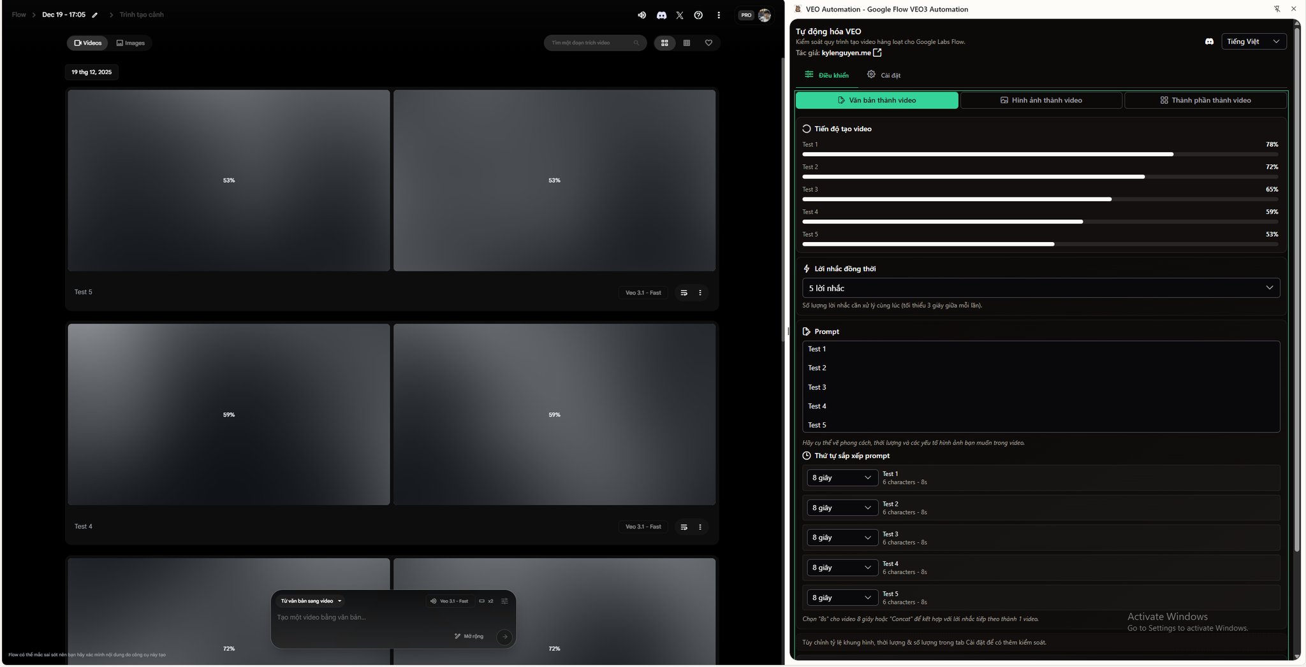The height and width of the screenshot is (667, 1306).
Task: Select the Hình ảnh thành video tab
Action: pos(1041,101)
